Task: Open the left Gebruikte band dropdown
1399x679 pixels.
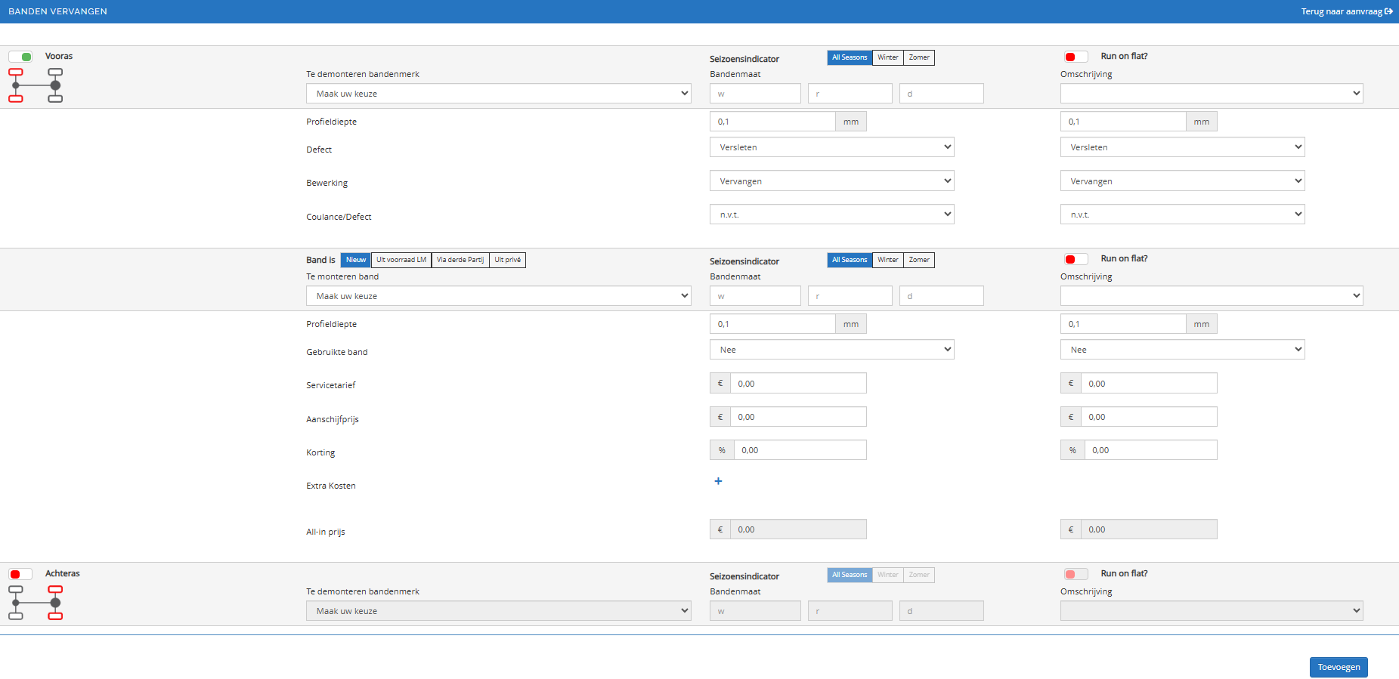Action: (831, 350)
